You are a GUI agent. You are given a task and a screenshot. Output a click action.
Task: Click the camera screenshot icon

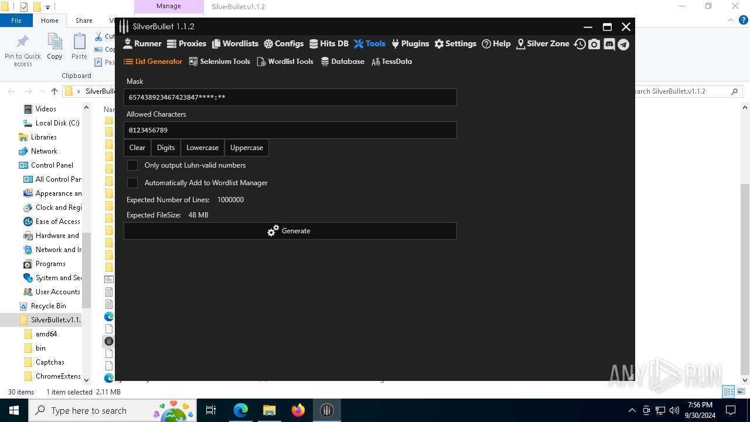(x=594, y=45)
